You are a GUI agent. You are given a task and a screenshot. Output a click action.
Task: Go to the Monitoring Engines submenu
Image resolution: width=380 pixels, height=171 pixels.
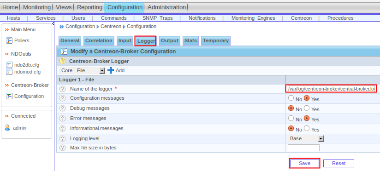(x=253, y=18)
